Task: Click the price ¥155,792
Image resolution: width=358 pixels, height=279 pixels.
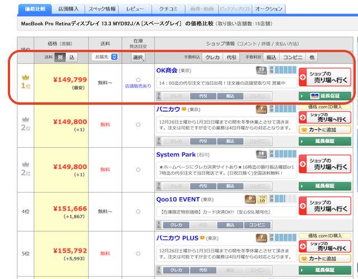Action: click(70, 250)
